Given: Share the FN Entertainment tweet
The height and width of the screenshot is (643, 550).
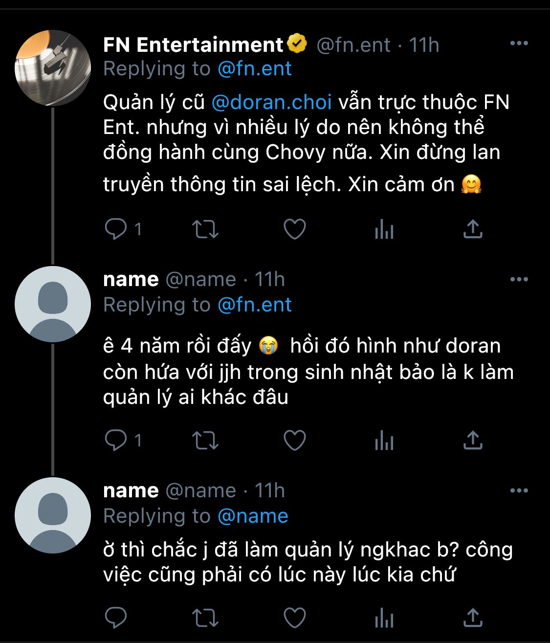Looking at the screenshot, I should point(473,229).
